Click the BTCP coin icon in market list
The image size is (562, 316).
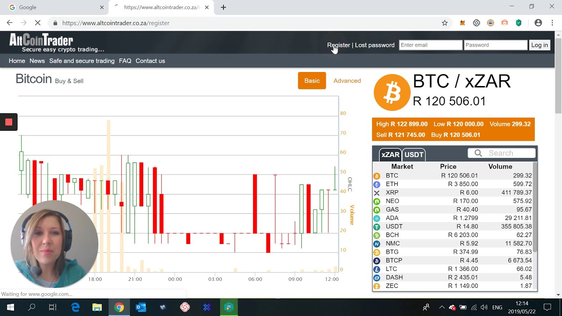point(377,261)
